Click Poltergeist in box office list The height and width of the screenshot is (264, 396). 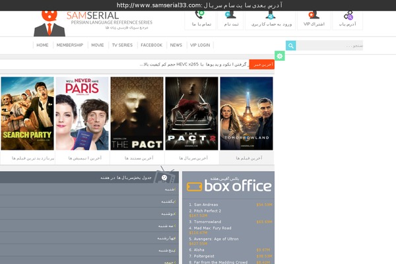pyautogui.click(x=204, y=256)
